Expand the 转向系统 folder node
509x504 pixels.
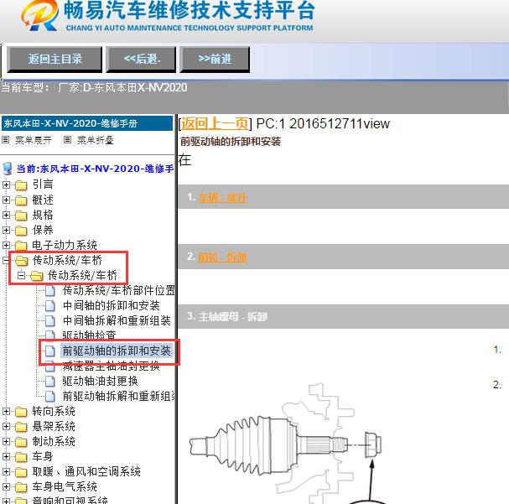point(6,412)
